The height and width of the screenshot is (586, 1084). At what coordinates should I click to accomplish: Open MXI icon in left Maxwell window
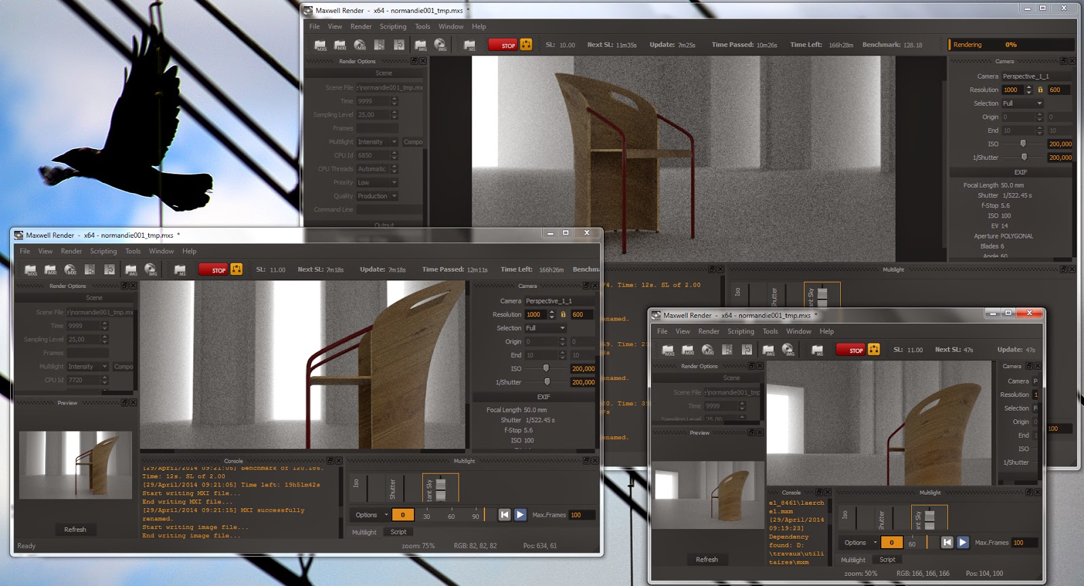coord(50,270)
